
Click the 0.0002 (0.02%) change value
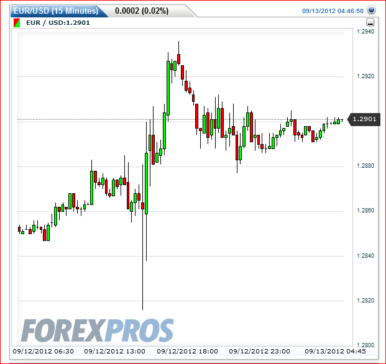(x=142, y=11)
